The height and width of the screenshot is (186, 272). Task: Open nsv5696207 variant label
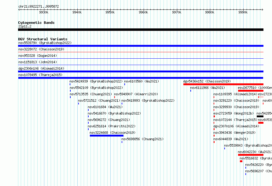[259, 171]
